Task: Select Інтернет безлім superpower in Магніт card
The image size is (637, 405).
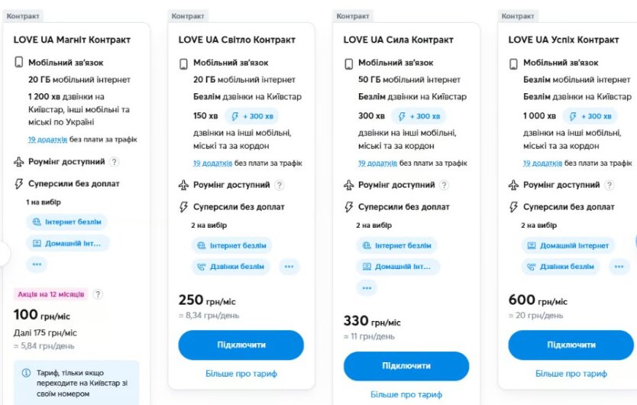Action: tap(67, 222)
